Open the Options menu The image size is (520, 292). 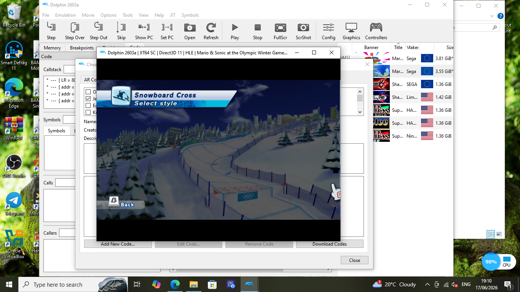[108, 15]
